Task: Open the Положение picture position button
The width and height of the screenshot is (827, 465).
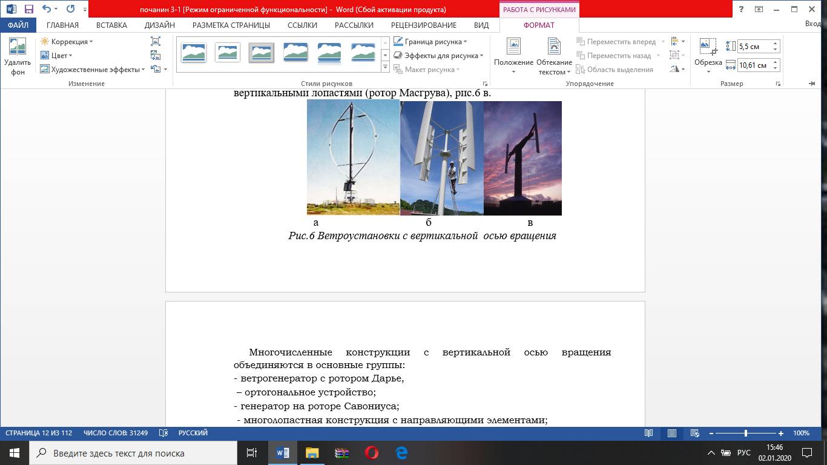Action: [x=513, y=56]
